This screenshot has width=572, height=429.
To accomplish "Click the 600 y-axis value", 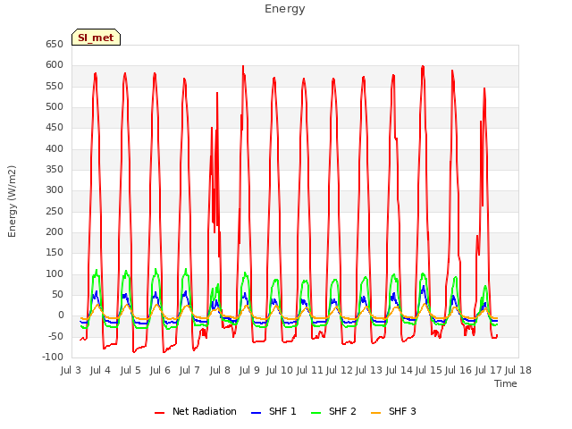I will (x=55, y=65).
